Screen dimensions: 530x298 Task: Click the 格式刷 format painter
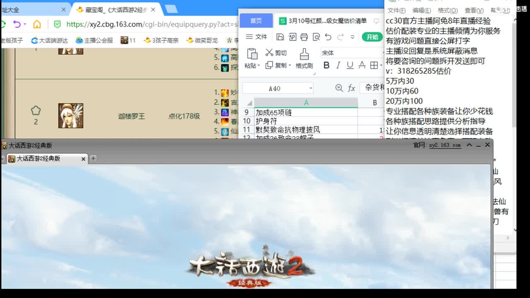pyautogui.click(x=304, y=58)
